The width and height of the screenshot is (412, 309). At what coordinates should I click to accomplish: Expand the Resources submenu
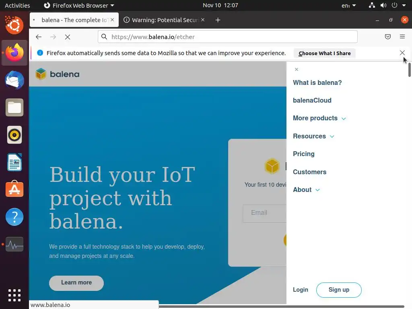coord(313,136)
